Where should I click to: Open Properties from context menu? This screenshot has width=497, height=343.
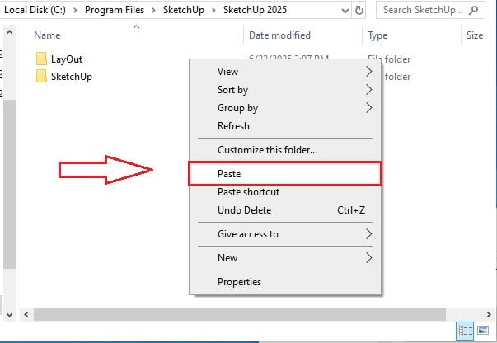285,282
